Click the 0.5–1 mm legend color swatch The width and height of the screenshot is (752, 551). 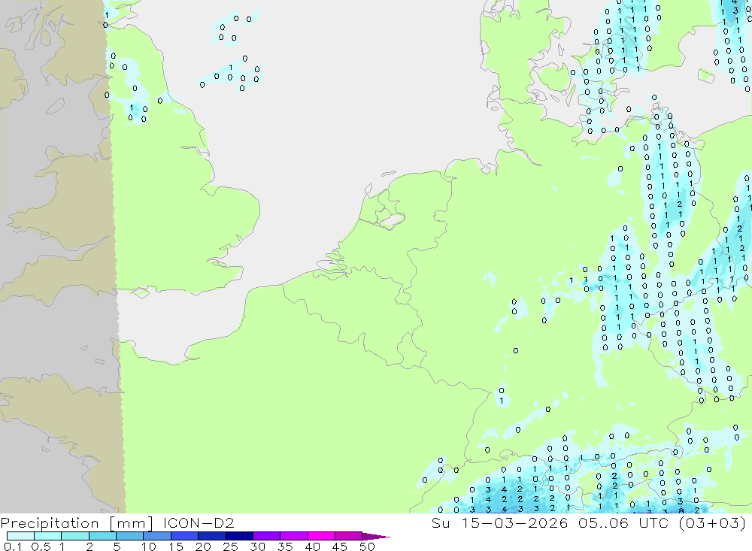coord(48,536)
